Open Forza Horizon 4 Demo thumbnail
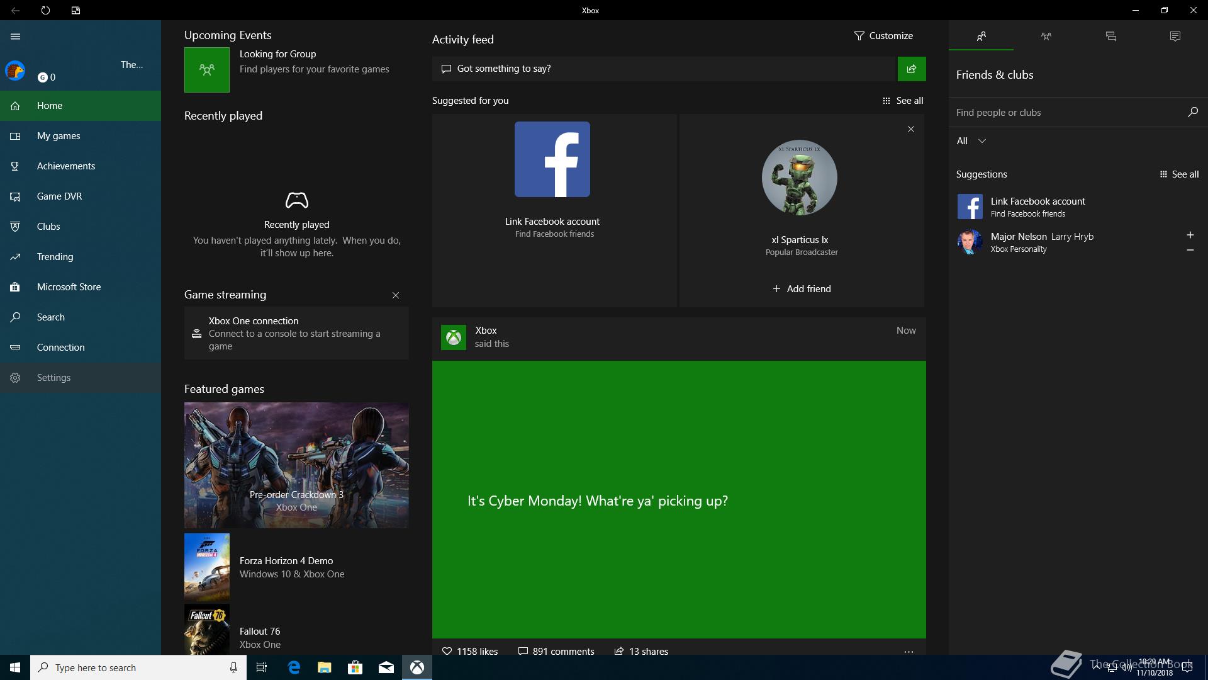 (x=207, y=567)
